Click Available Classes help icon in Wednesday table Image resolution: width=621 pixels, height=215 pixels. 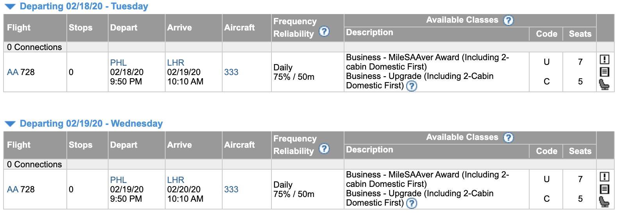(508, 138)
